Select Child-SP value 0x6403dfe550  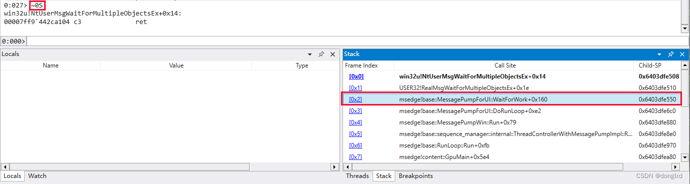657,99
